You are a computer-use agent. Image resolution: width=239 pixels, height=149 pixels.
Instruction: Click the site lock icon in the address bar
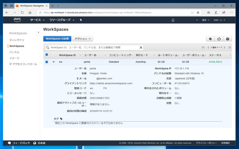pos(40,13)
